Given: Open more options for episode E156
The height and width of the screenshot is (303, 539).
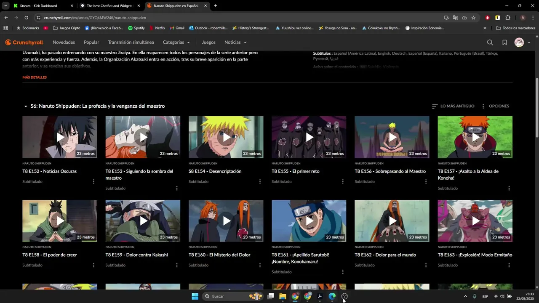Looking at the screenshot, I should [x=426, y=182].
